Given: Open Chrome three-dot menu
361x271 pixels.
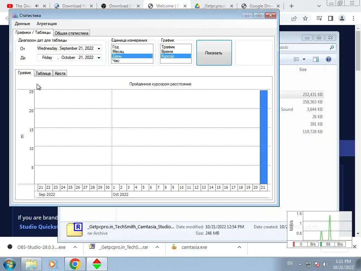Looking at the screenshot, I should [353, 18].
